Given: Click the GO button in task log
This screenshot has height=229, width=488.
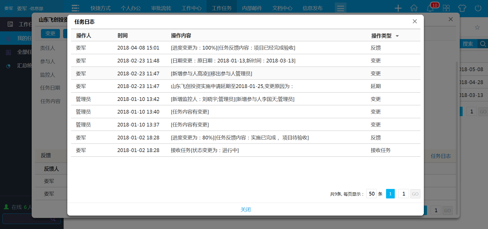Looking at the screenshot, I should pos(415,194).
